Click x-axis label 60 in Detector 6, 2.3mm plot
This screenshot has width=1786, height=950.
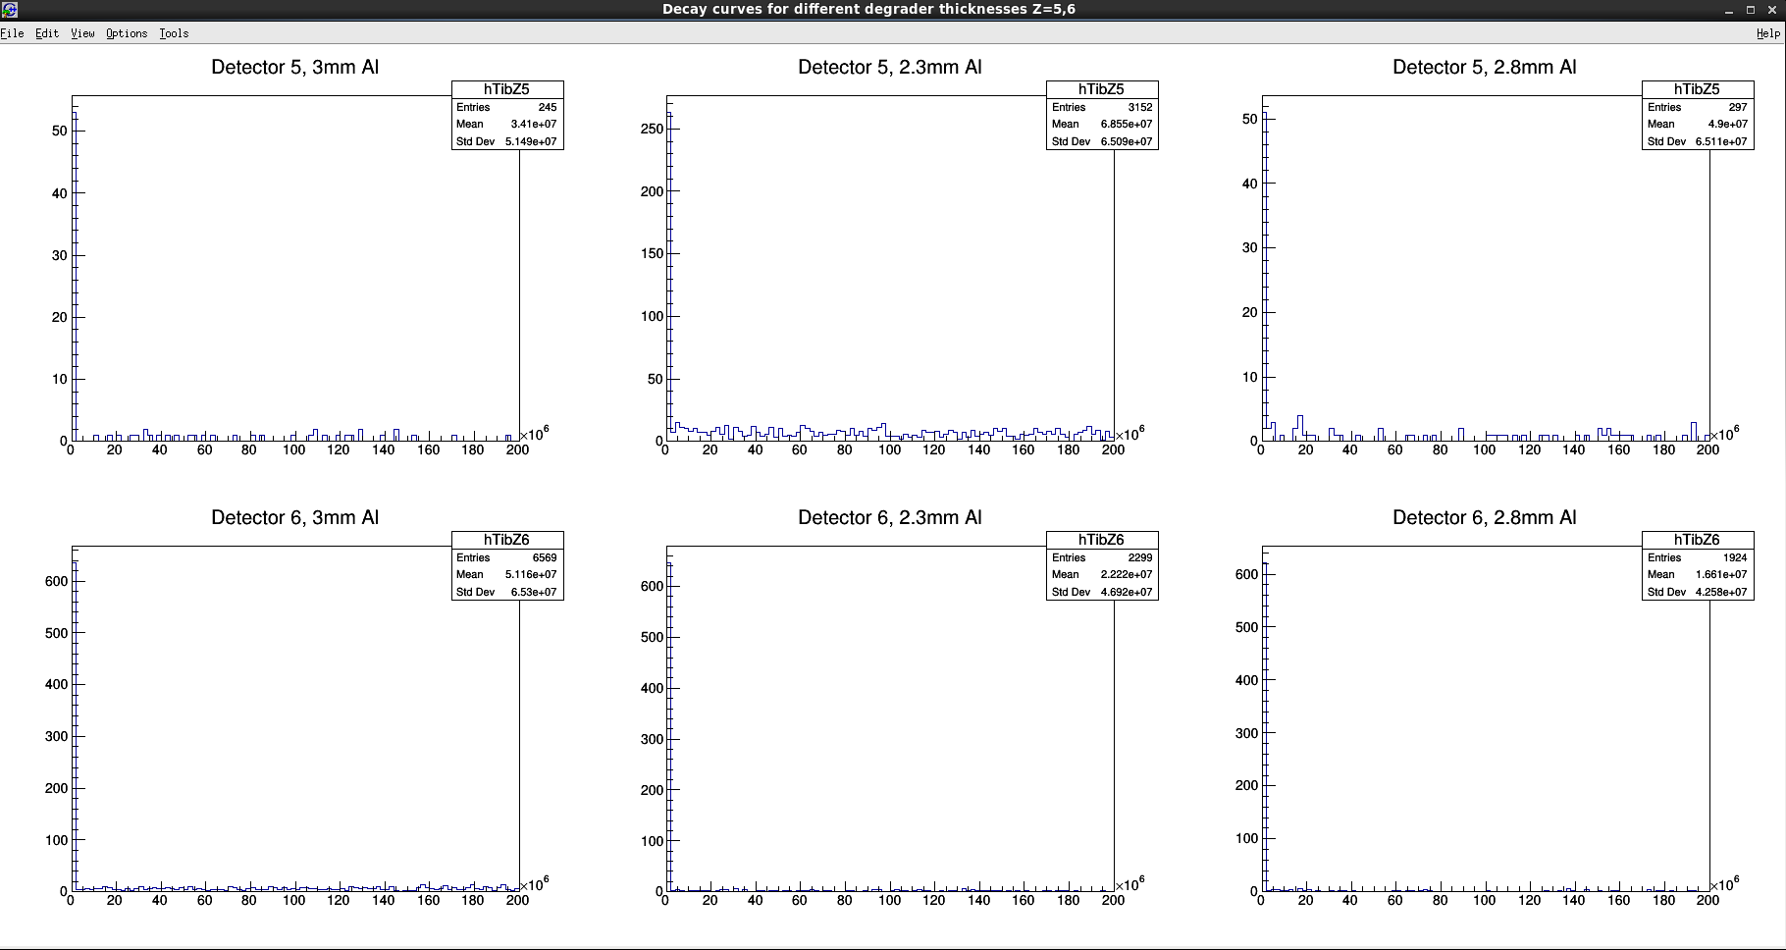(800, 901)
